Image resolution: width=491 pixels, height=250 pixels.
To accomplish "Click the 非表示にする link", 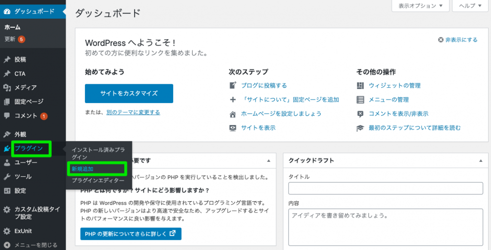I will tap(461, 40).
